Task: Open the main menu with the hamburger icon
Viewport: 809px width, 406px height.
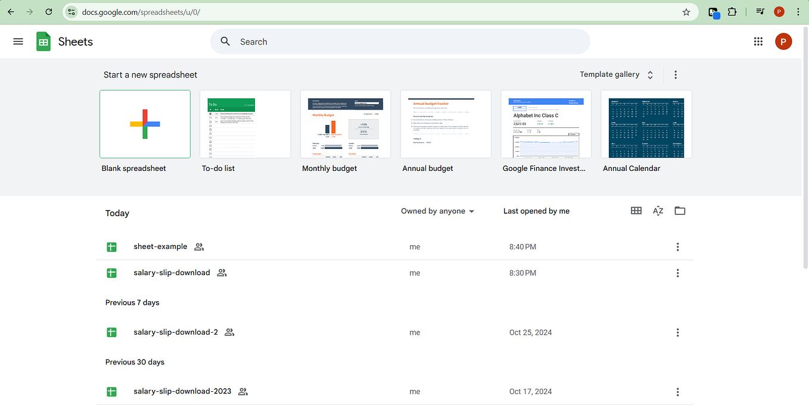Action: coord(18,41)
